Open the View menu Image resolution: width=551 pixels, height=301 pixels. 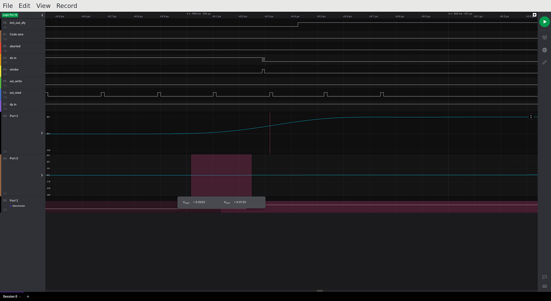point(43,6)
